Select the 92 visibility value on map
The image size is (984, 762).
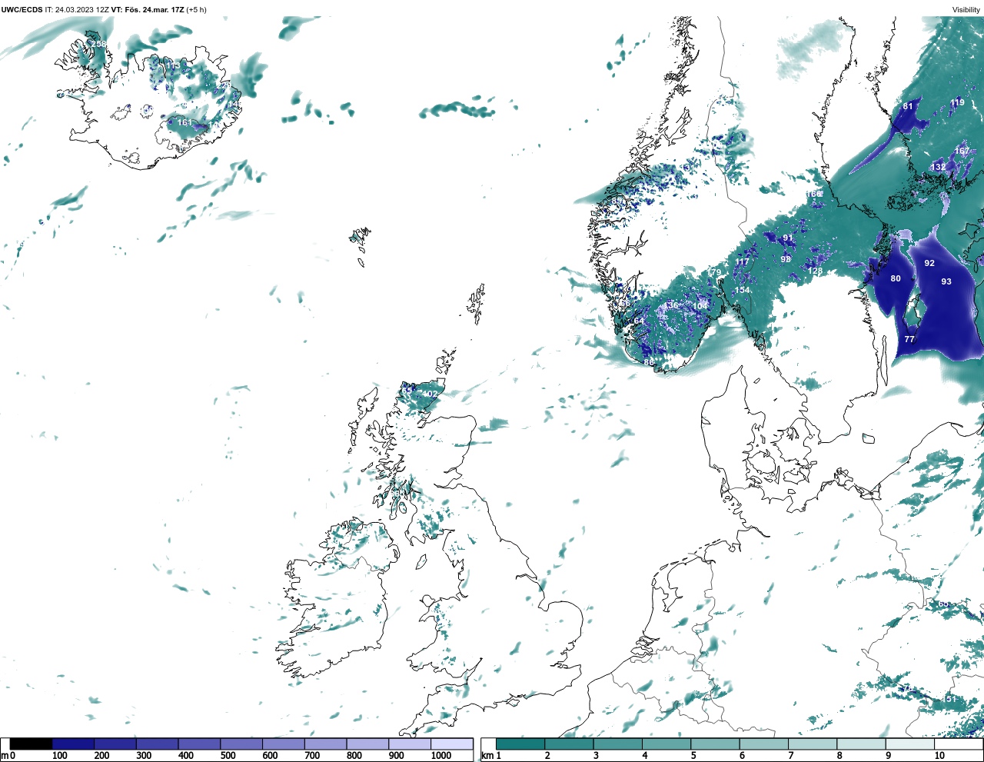point(929,263)
